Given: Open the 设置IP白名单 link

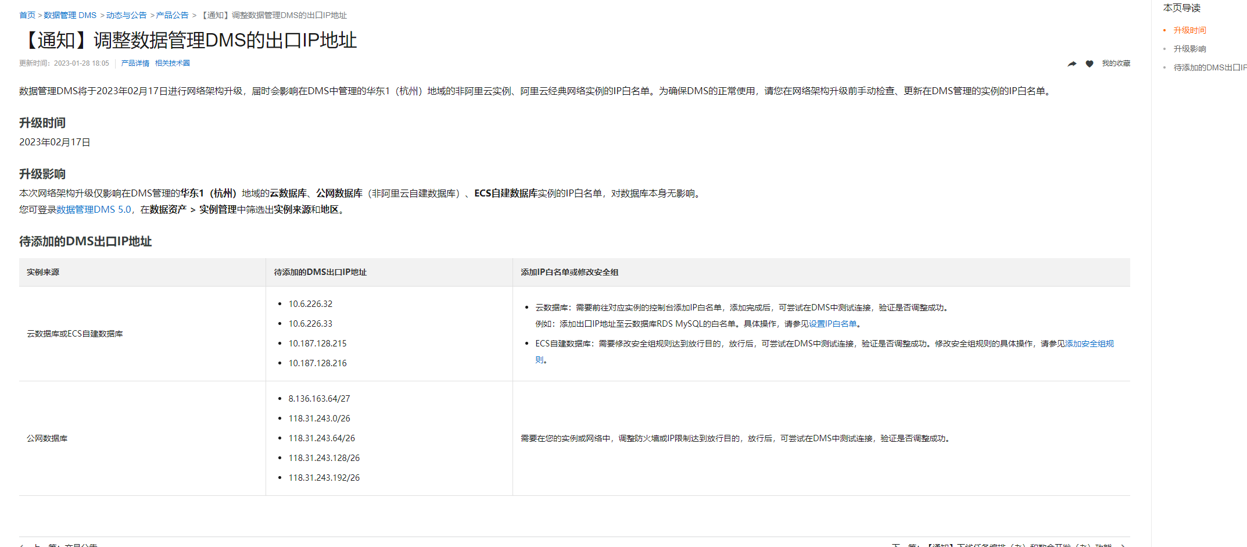Looking at the screenshot, I should click(x=833, y=324).
